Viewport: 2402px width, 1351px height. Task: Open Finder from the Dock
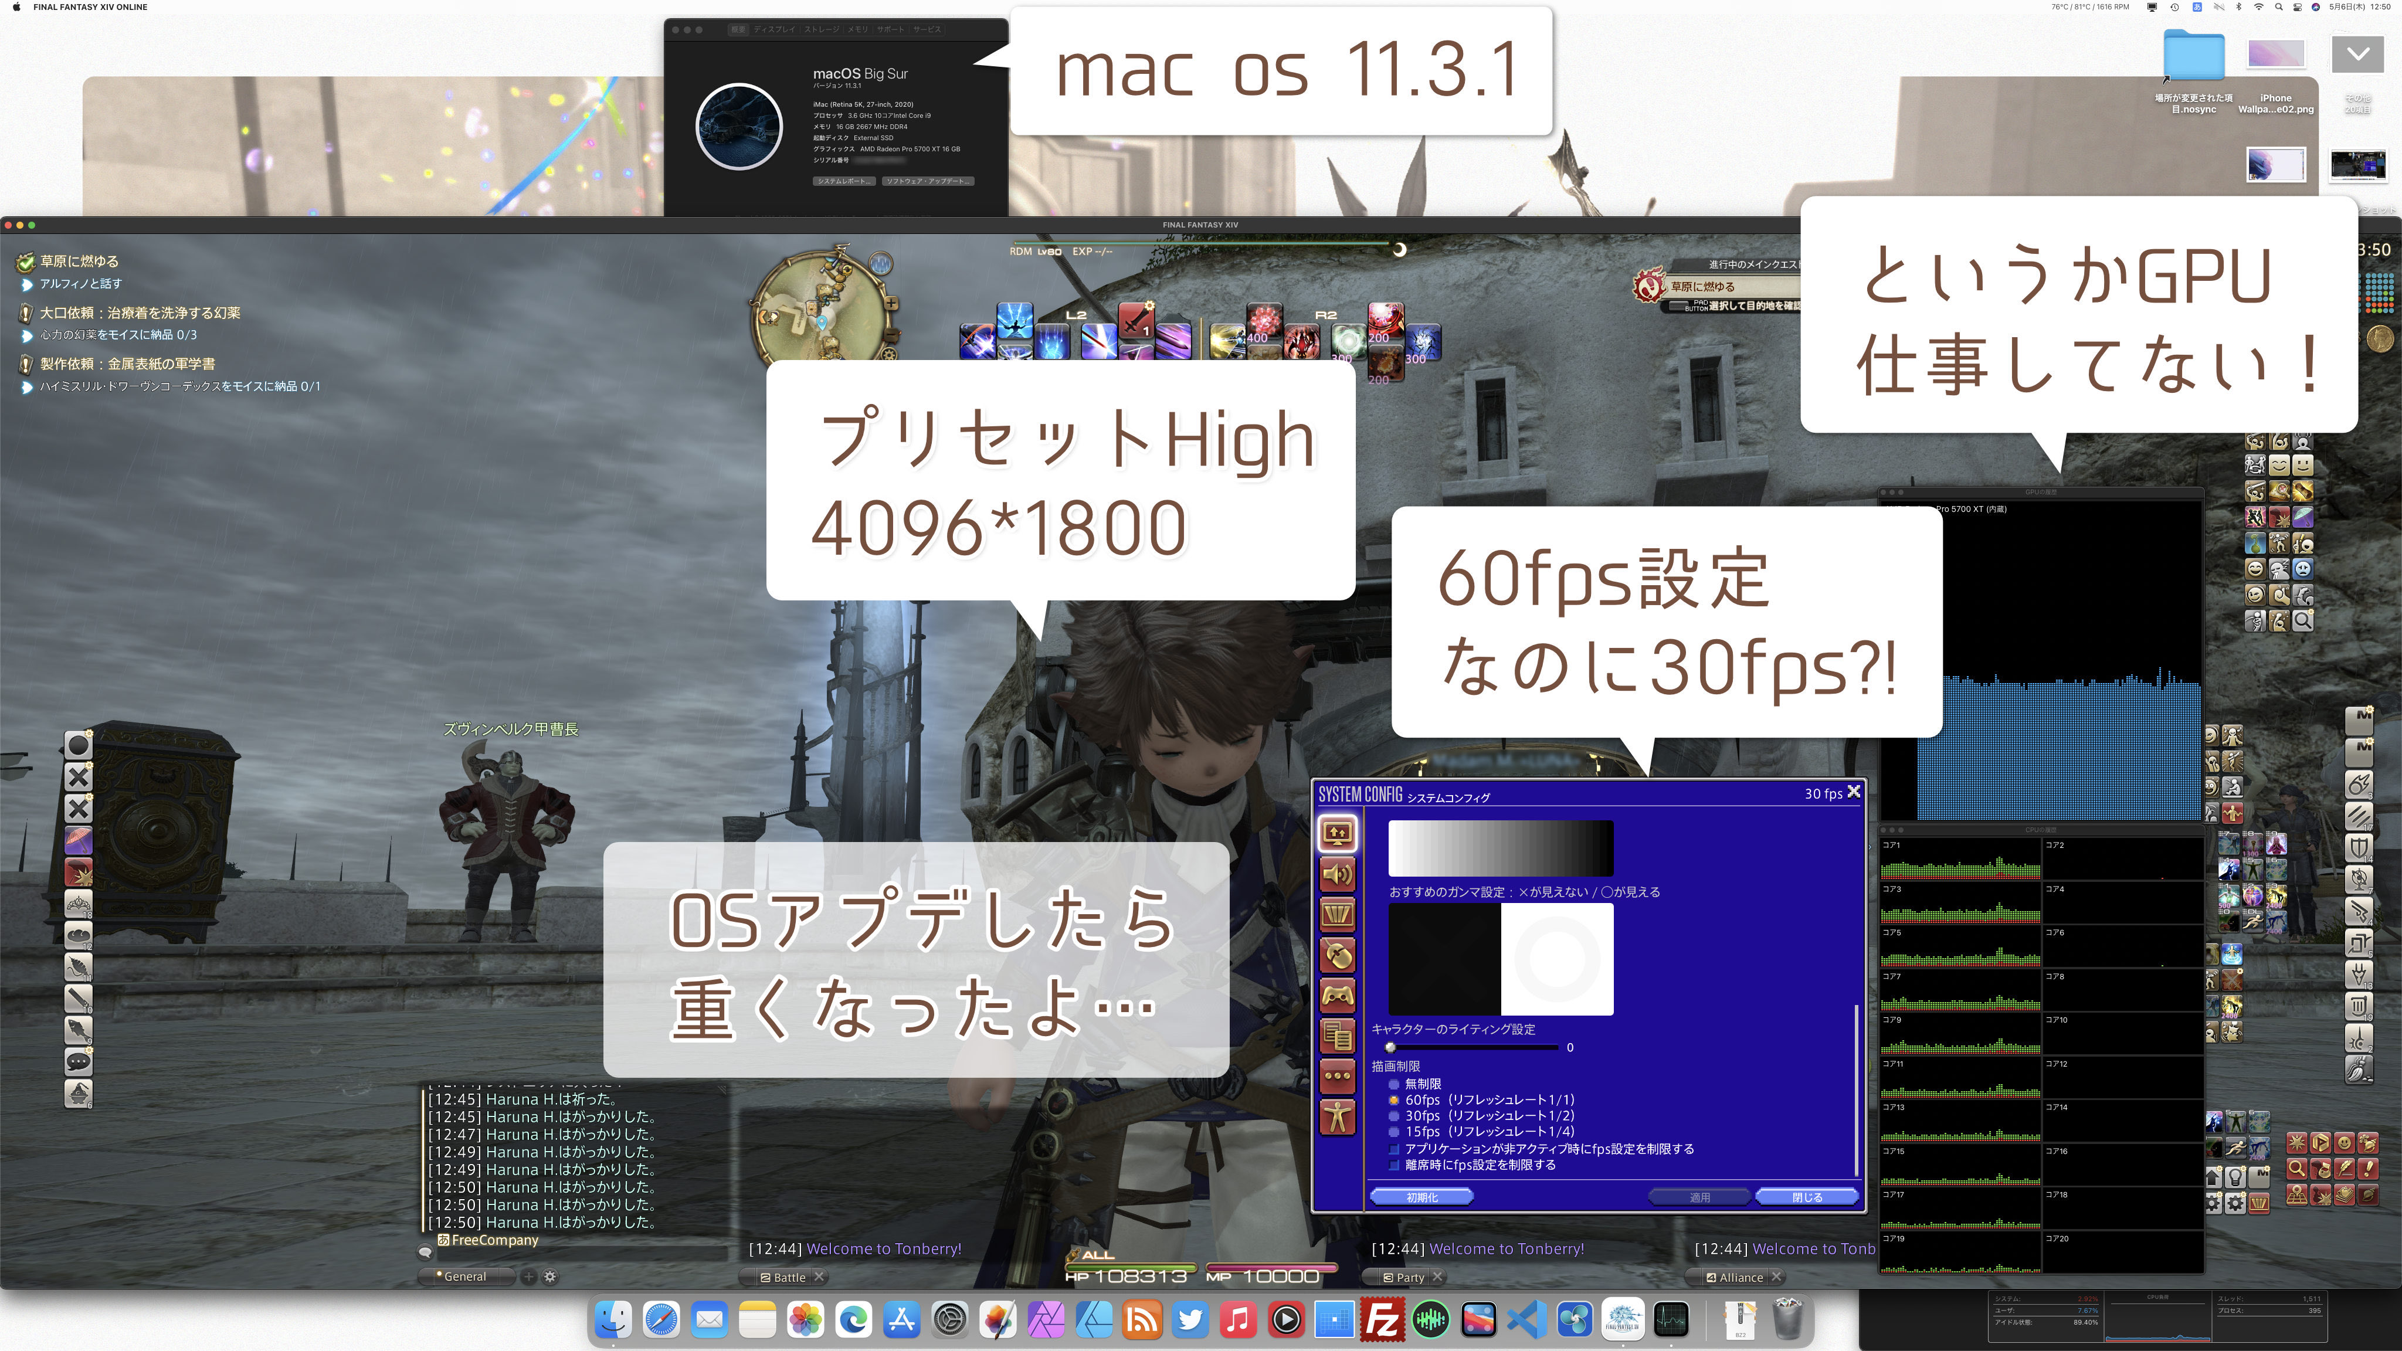pos(613,1319)
